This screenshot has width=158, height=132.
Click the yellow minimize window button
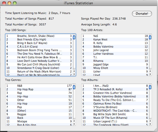point(9,3)
